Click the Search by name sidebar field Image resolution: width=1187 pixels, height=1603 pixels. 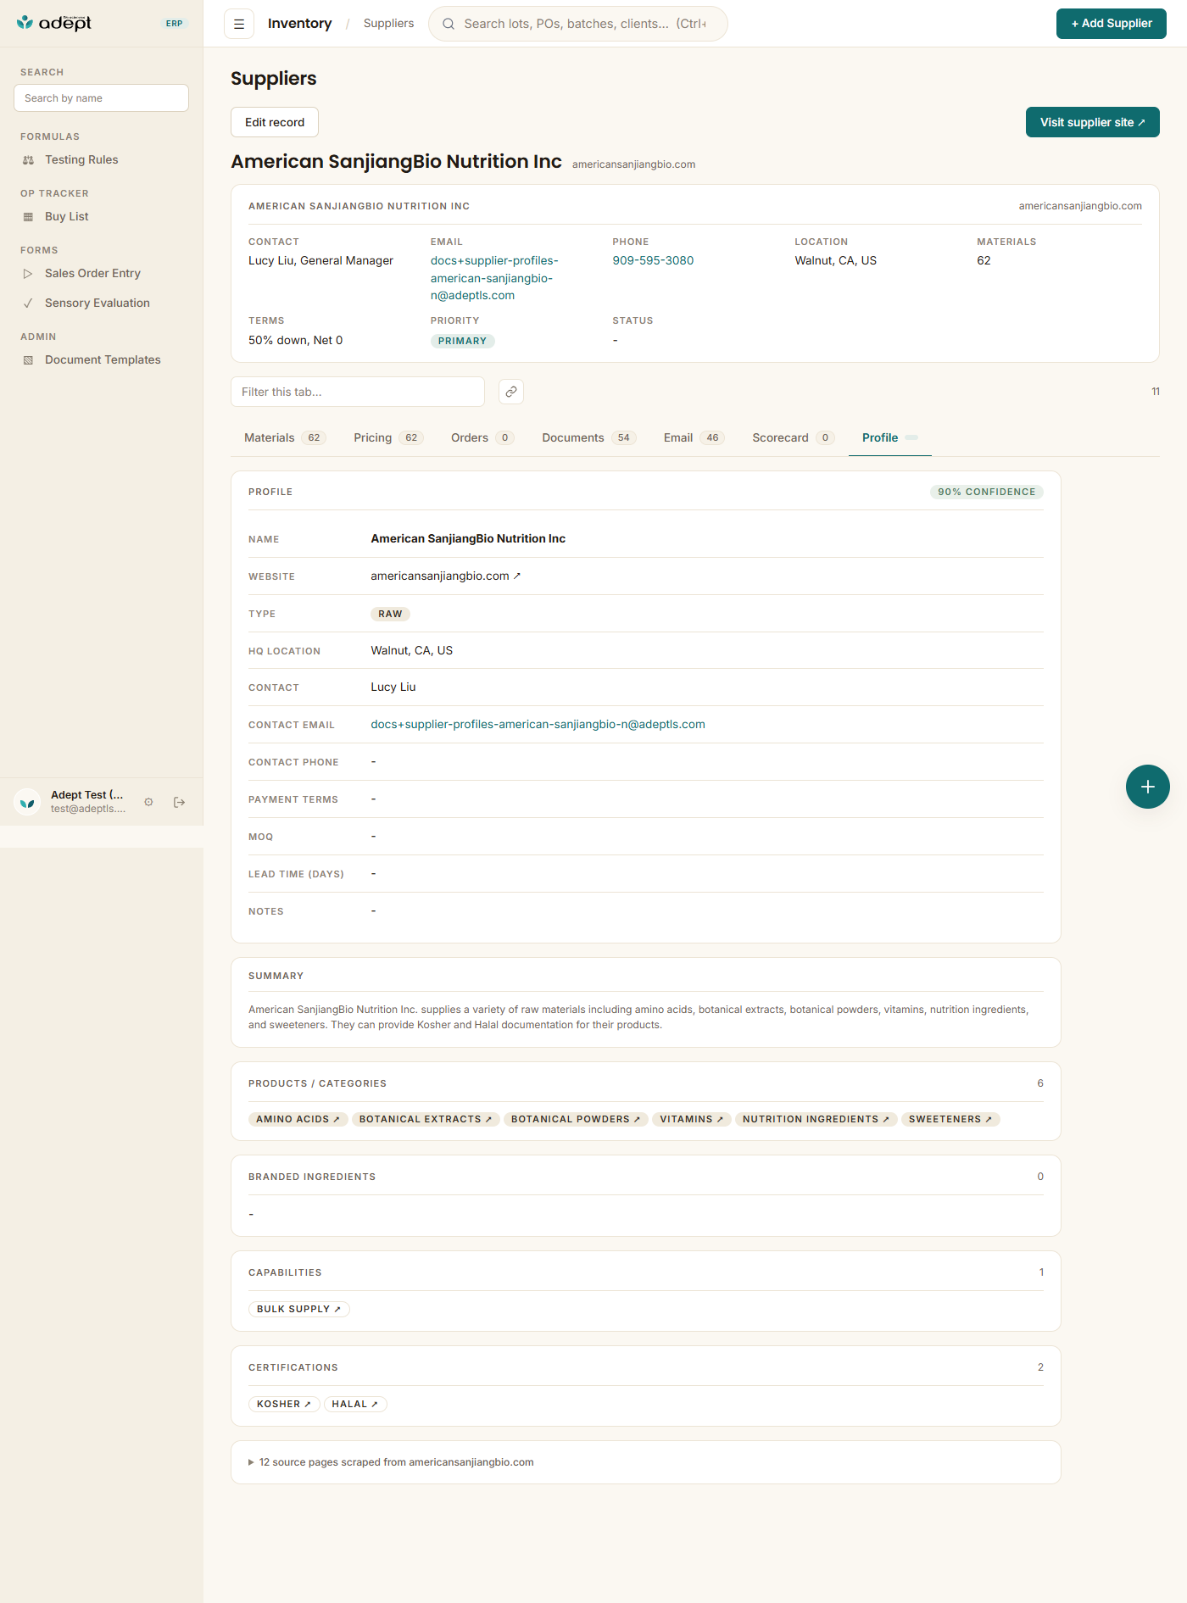tap(101, 97)
